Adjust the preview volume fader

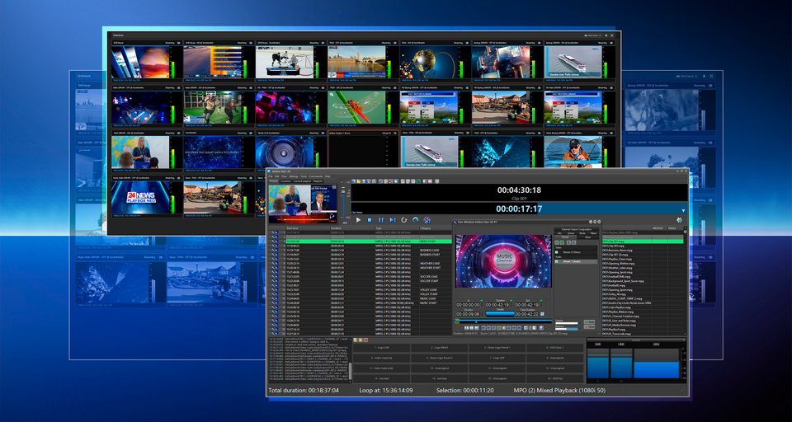pos(343,191)
